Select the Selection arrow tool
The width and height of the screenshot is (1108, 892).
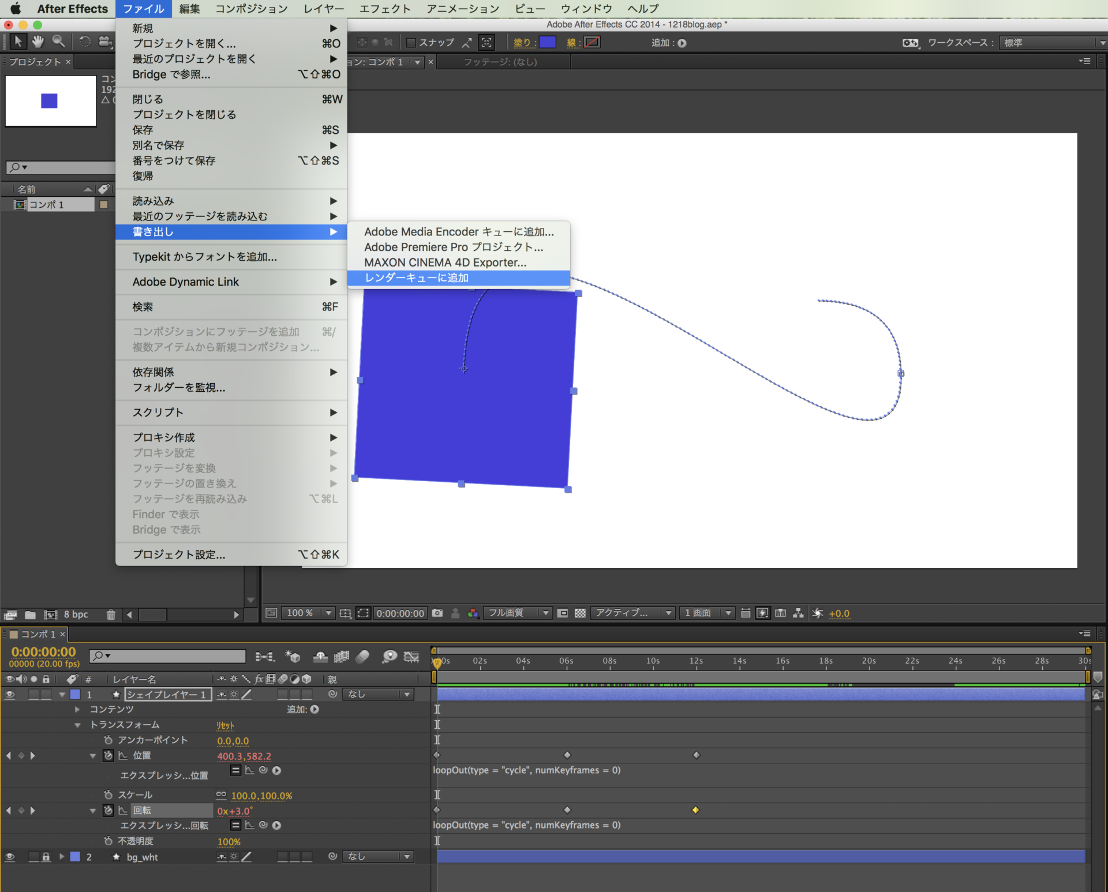coord(18,42)
